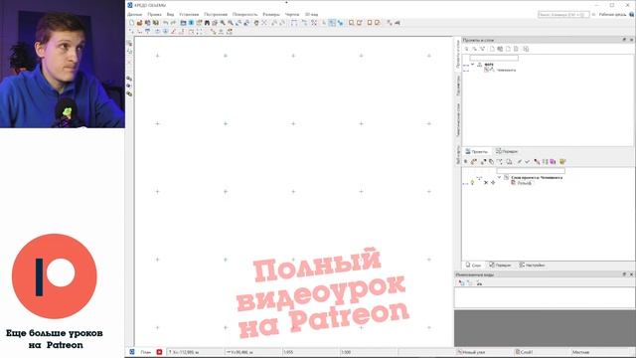Image resolution: width=636 pixels, height=358 pixels.
Task: Pin the Именованные виды panel
Action: tap(624, 274)
